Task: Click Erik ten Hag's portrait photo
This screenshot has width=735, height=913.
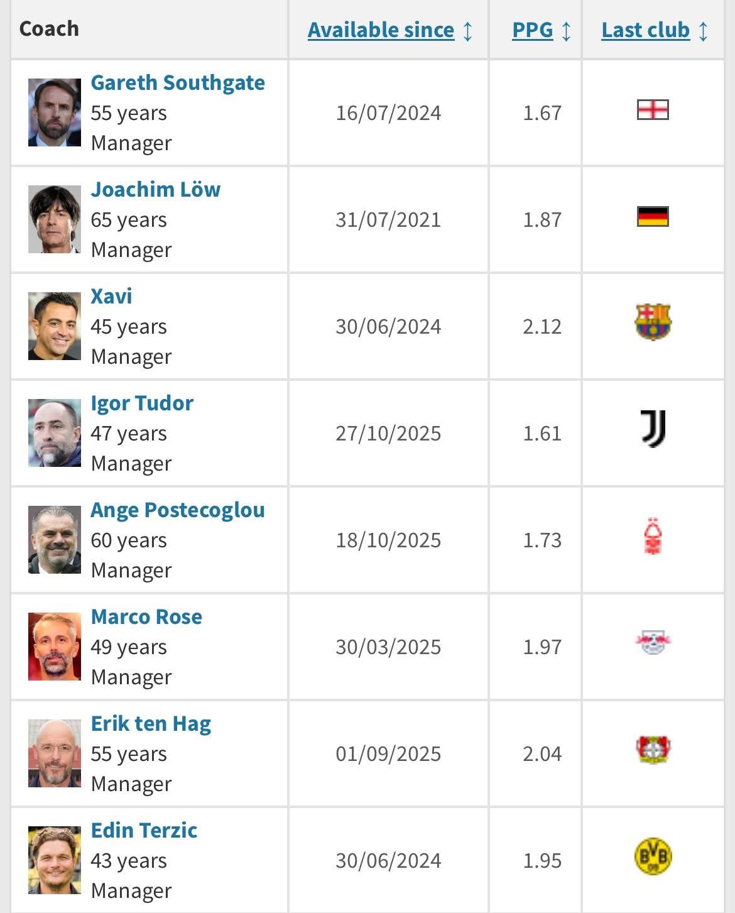Action: coord(55,753)
